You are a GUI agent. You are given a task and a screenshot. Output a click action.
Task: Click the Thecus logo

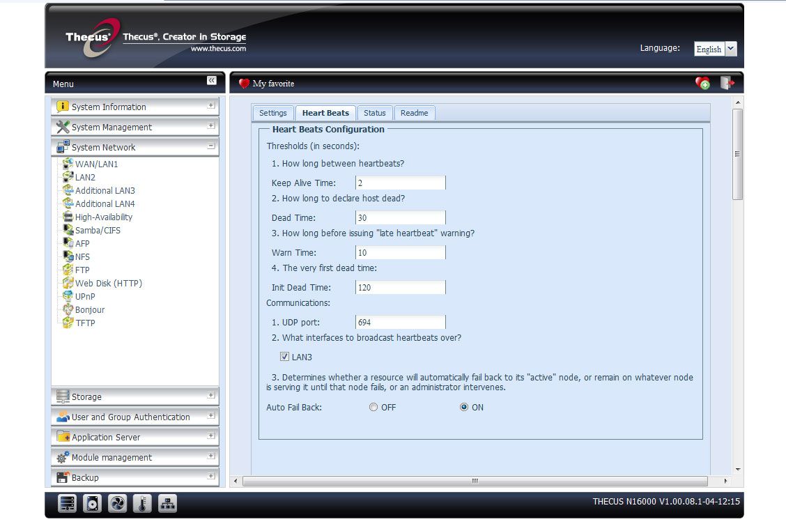[x=93, y=37]
